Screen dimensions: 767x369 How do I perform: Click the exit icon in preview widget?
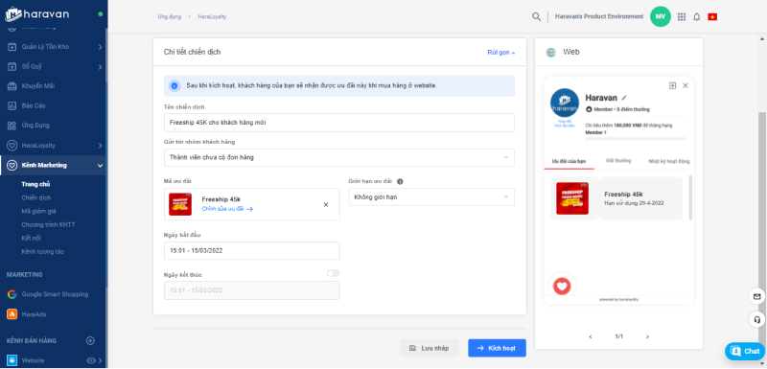click(x=672, y=85)
